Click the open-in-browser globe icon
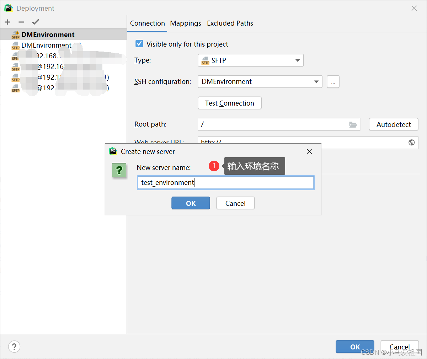This screenshot has width=427, height=359. 411,143
